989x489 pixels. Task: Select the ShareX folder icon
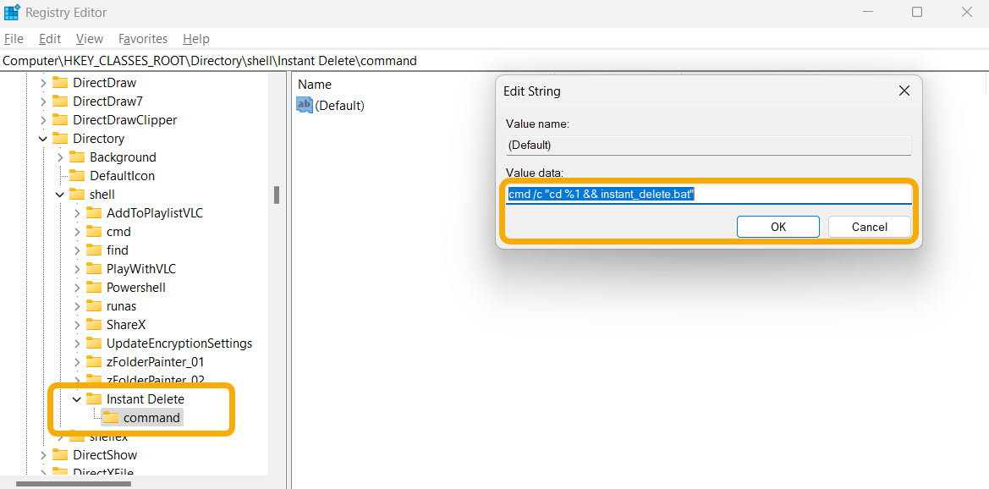coord(94,324)
